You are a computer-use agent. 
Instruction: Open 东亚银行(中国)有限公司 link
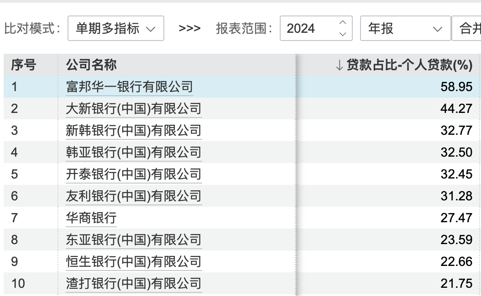[134, 240]
